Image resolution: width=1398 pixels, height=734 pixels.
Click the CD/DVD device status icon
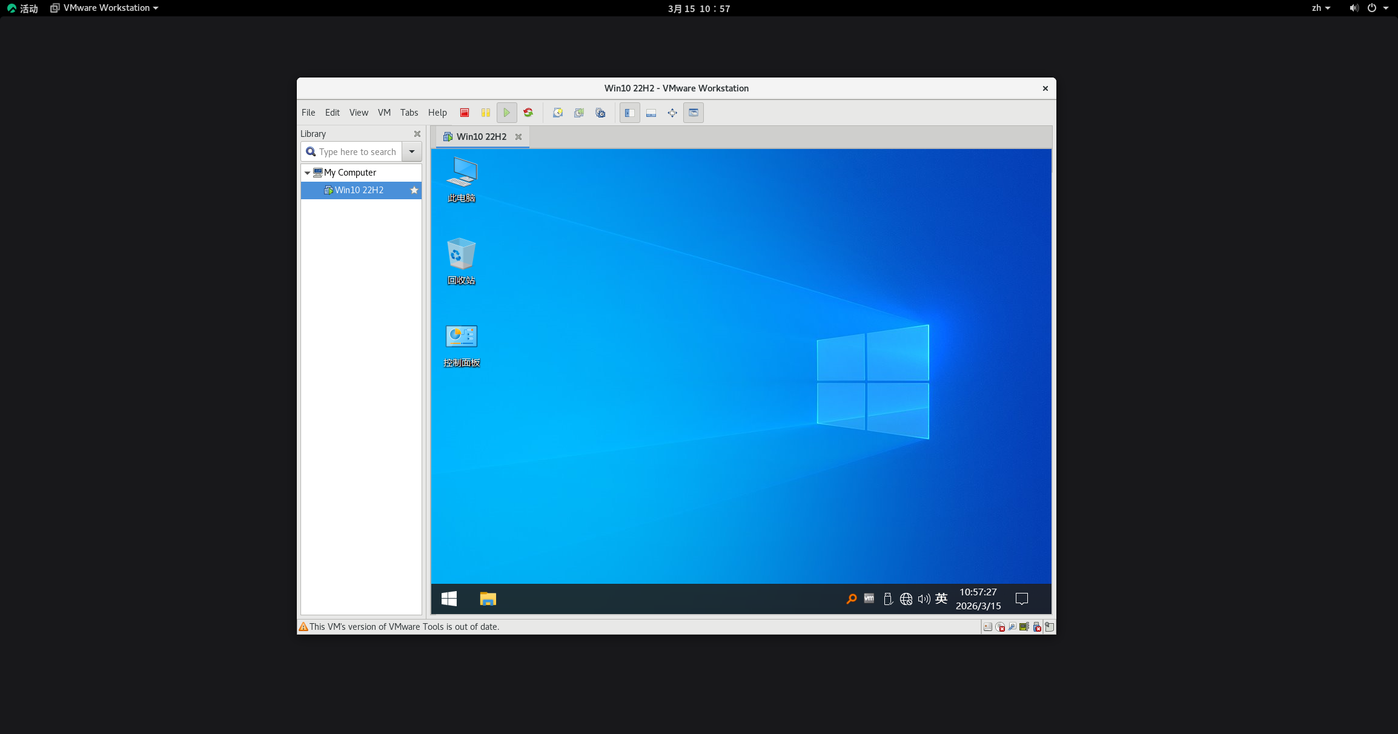click(1000, 627)
